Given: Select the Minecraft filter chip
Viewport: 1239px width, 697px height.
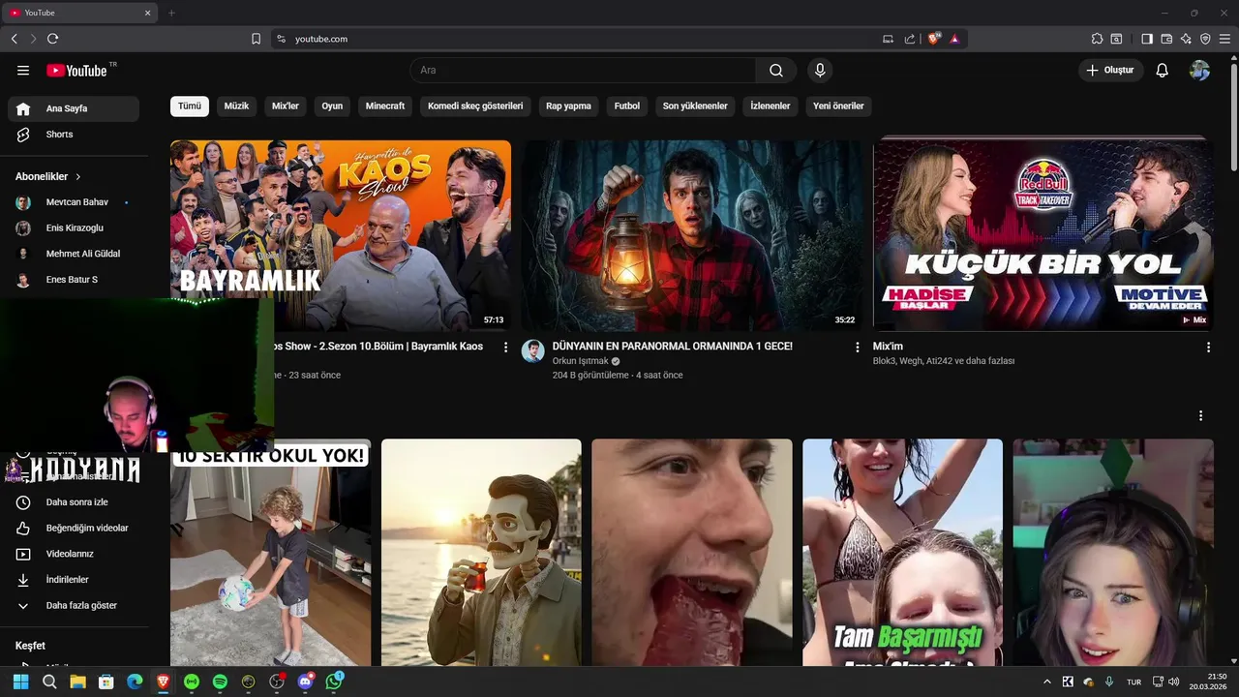Looking at the screenshot, I should [x=385, y=106].
